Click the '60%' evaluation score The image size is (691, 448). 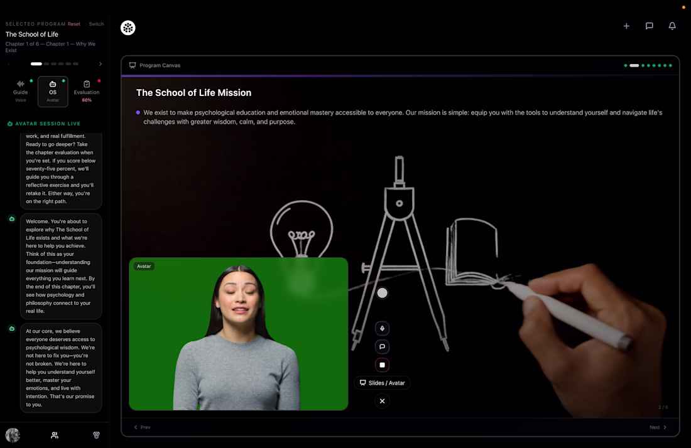pyautogui.click(x=87, y=100)
